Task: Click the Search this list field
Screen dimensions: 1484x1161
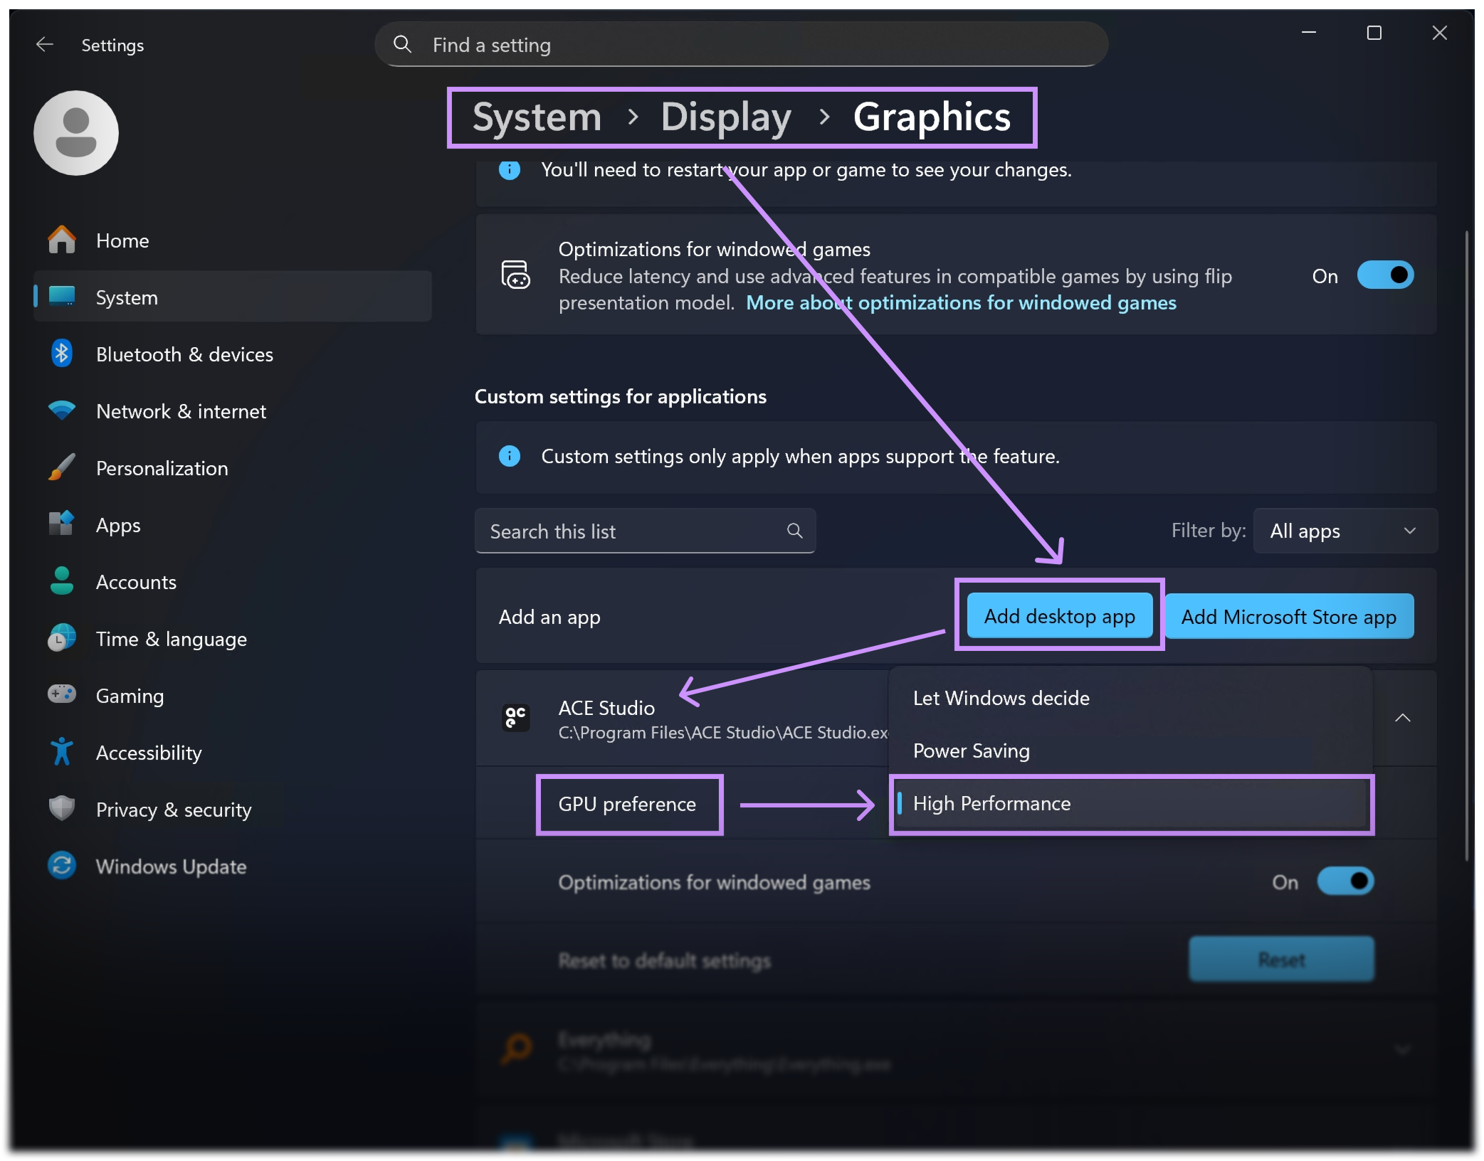Action: click(633, 531)
